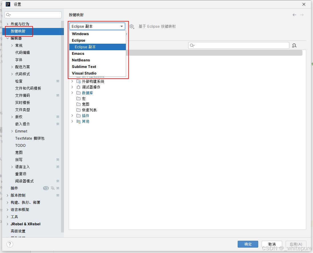Viewport: 313px width, 253px height.
Task: Click project-level icon beside 版权
Action: 58,117
